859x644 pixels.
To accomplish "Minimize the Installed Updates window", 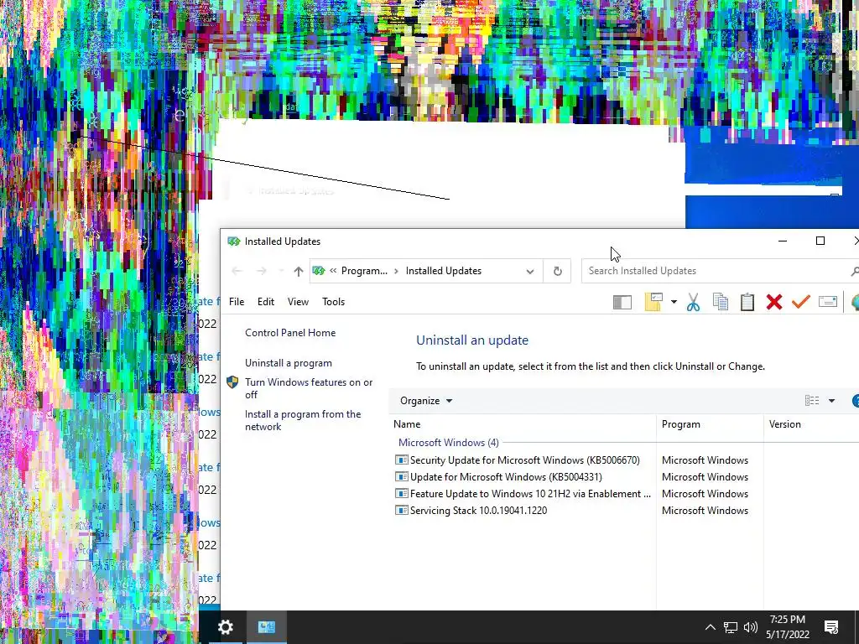I will [783, 241].
